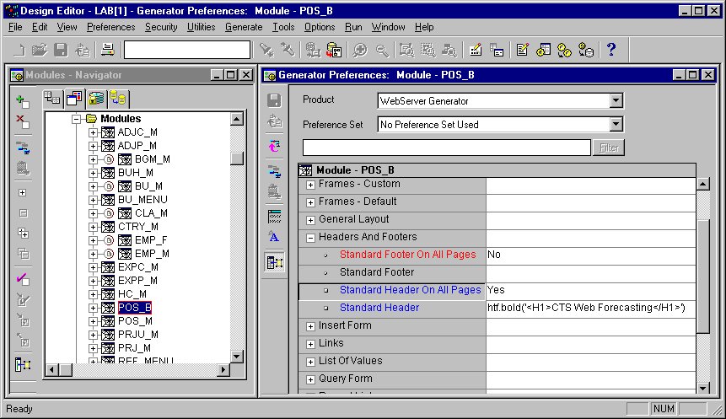Click the letter A icon in preferences sidebar
Viewport: 726px width, 419px height.
[x=273, y=237]
